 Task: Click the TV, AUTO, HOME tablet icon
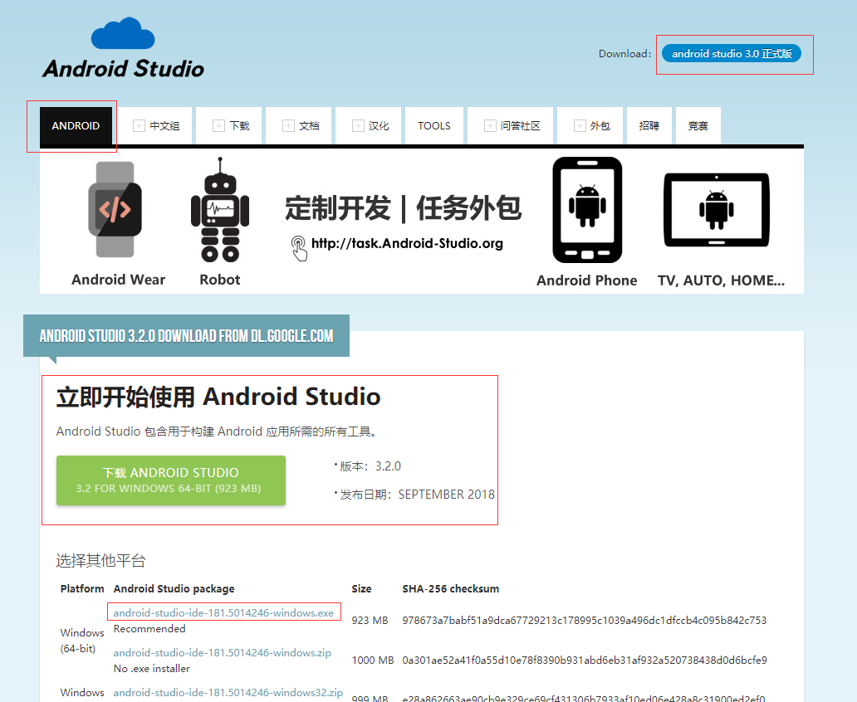[x=716, y=209]
